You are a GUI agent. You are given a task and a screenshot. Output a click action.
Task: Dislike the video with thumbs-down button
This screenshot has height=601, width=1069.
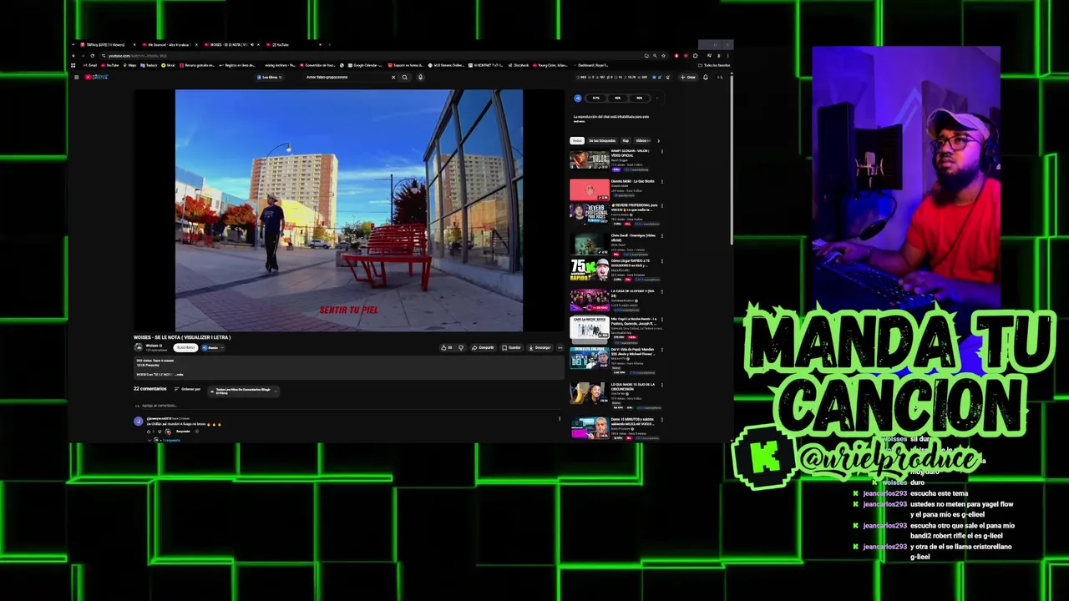460,347
